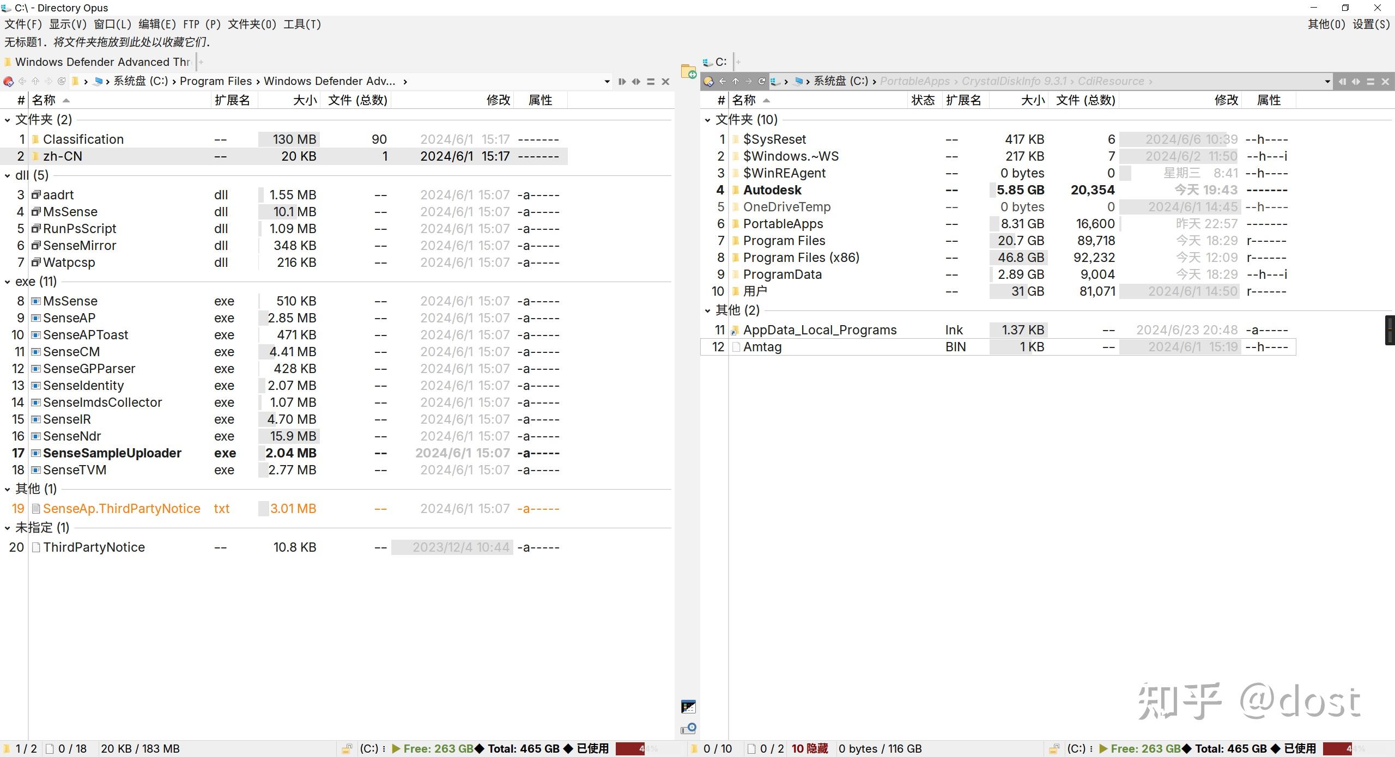
Task: Click the new tab plus button next to C: tab
Action: point(738,62)
